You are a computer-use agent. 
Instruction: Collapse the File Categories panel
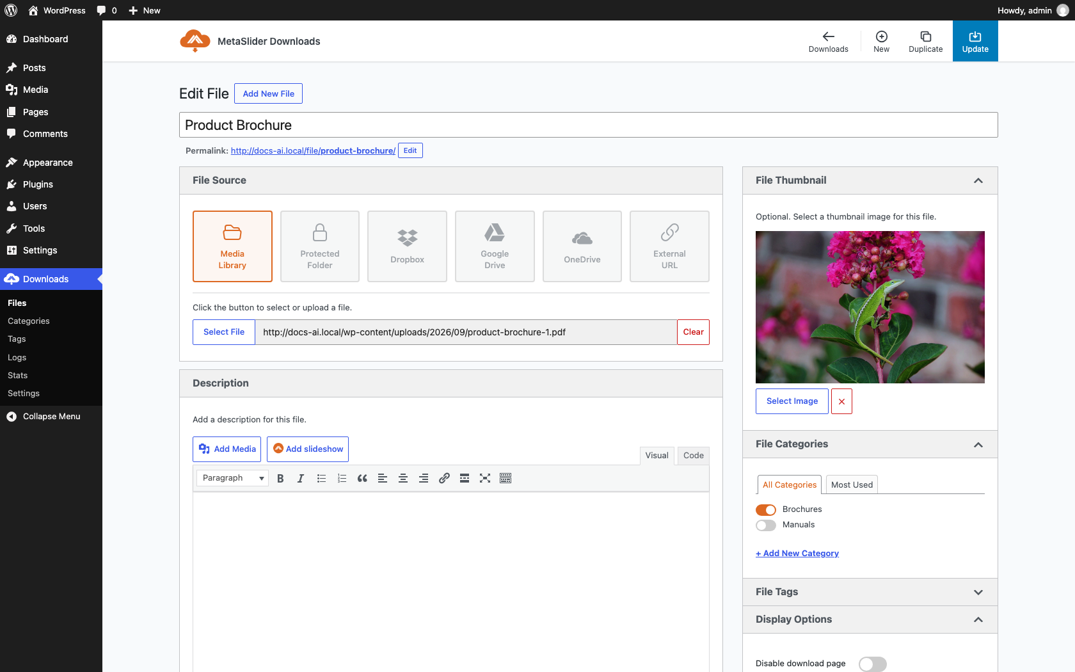(978, 445)
